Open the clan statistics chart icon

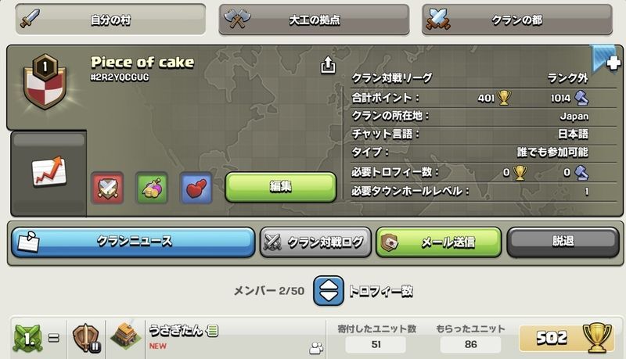(49, 172)
